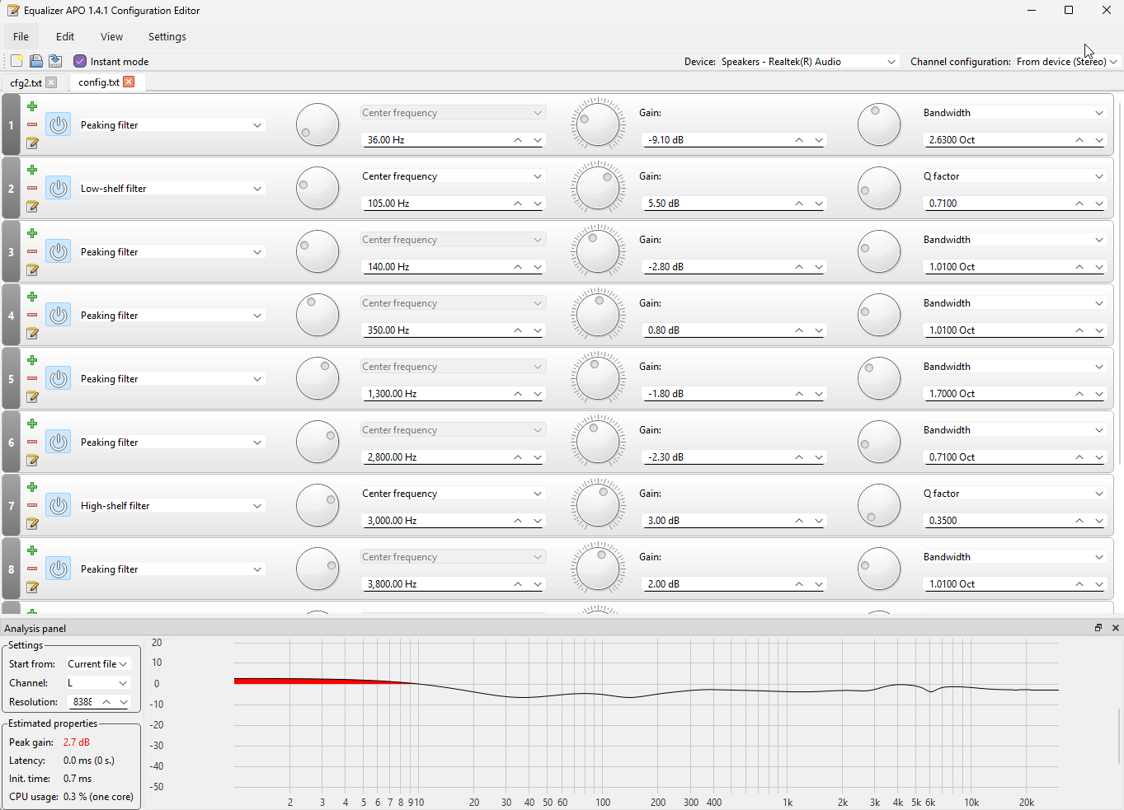
Task: Decrease filter 2 gain with down arrow
Action: pos(819,204)
